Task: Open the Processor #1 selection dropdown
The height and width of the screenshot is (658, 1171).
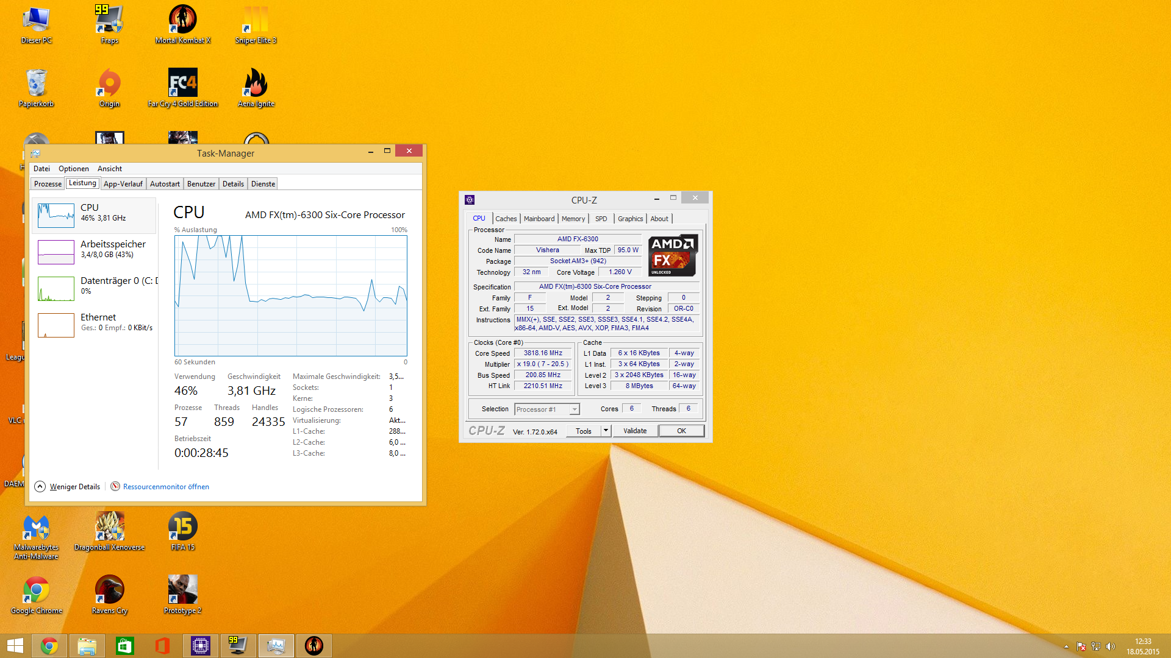Action: pos(574,409)
